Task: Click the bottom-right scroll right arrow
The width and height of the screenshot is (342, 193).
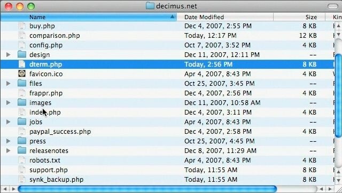Action: [x=330, y=189]
